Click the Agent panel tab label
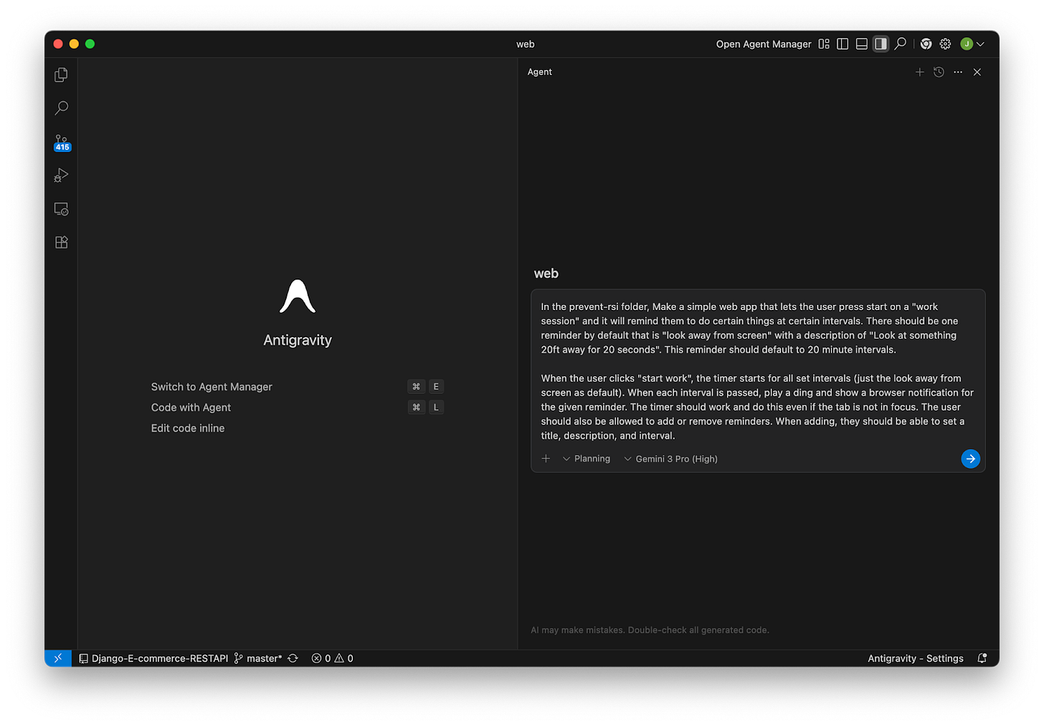This screenshot has height=726, width=1044. (x=539, y=72)
